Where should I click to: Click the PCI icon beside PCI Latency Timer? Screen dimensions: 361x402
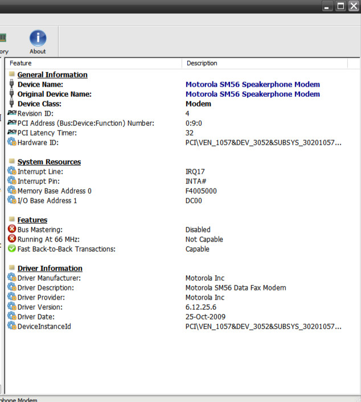12,133
